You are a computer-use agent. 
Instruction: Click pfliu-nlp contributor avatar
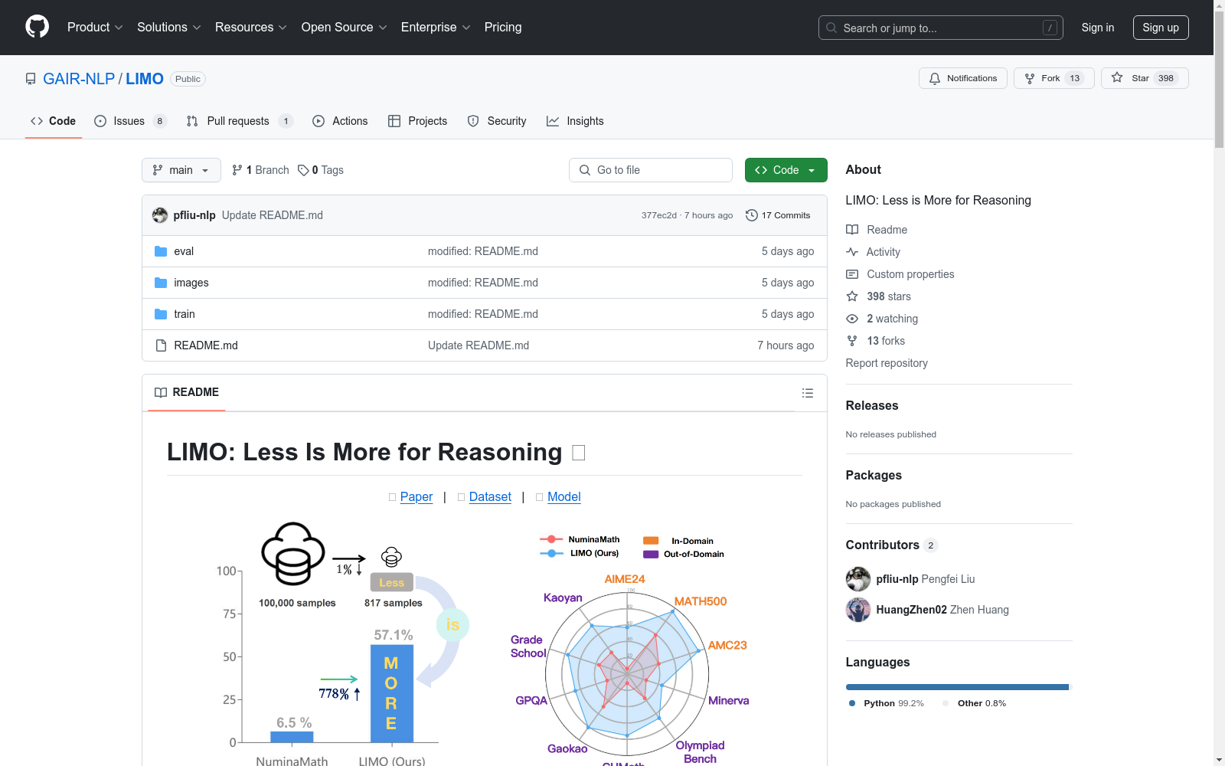(858, 579)
